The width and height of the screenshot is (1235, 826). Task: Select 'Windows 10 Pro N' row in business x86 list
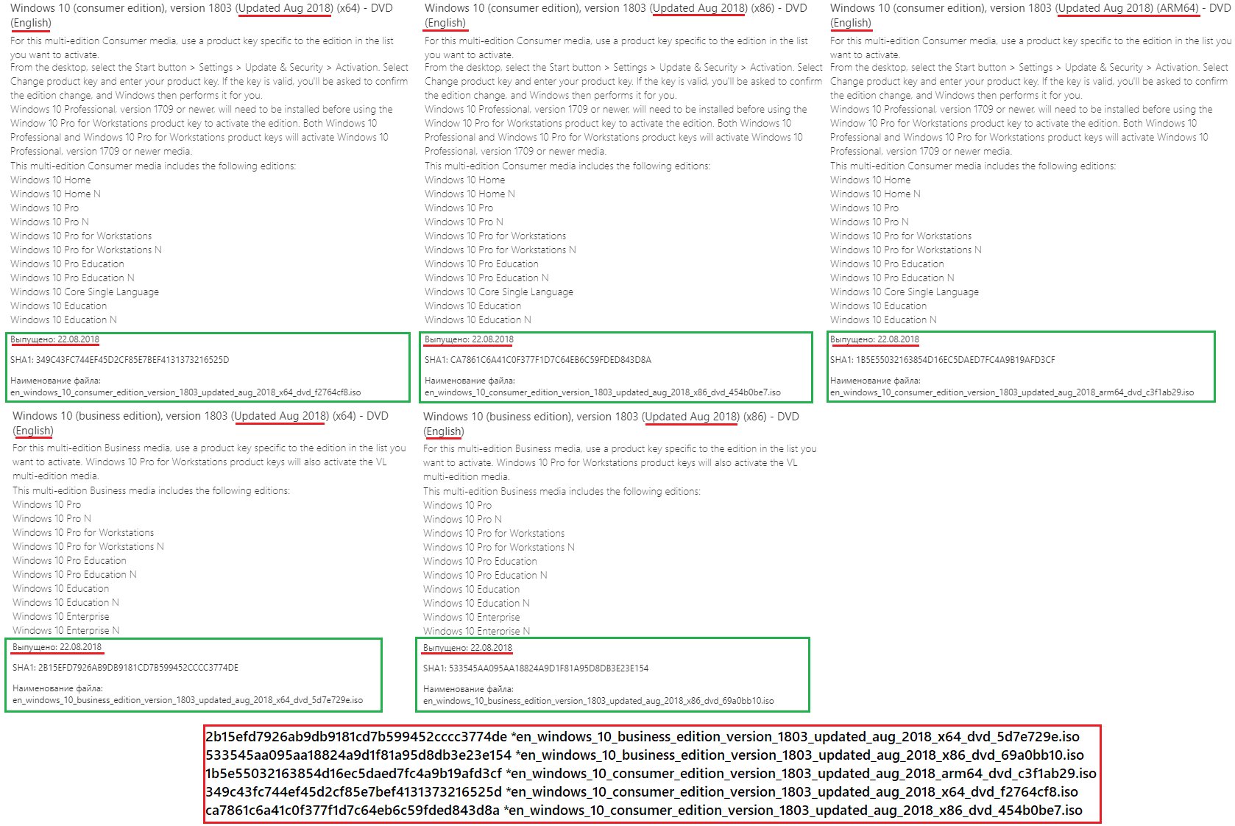pos(462,519)
